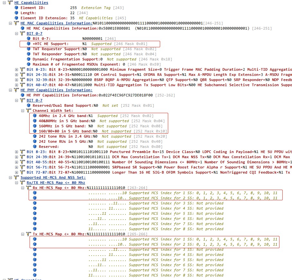The width and height of the screenshot is (292, 280).
Task: Select the Dynamic Fragmentation Support field icon
Action: (x=29, y=59)
